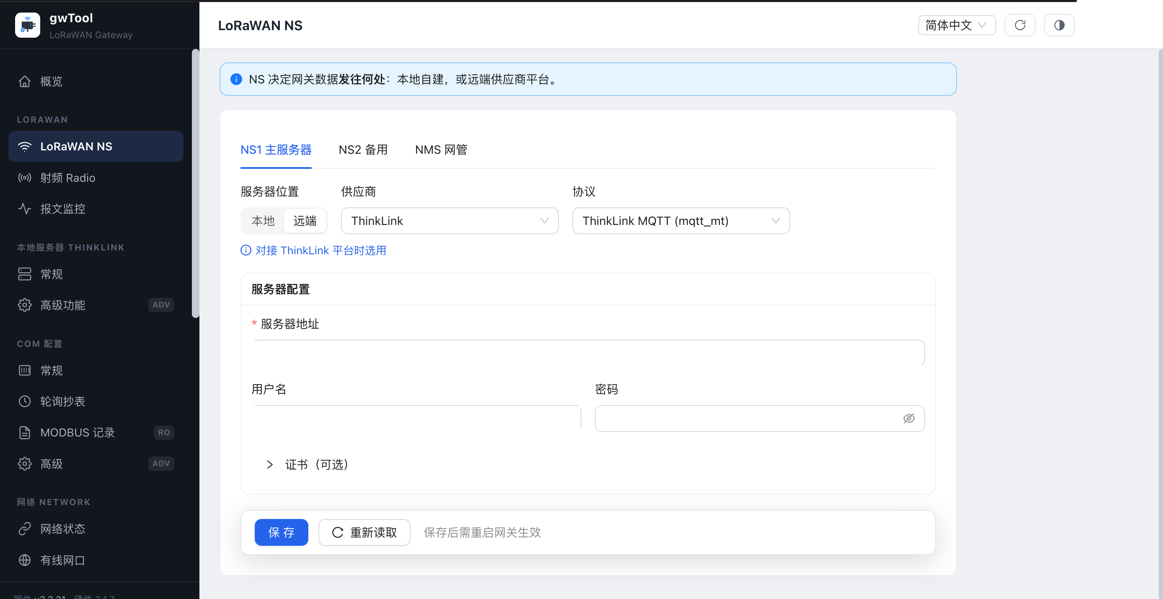This screenshot has height=599, width=1163.
Task: Click the 服务器地址 input field
Action: 589,353
